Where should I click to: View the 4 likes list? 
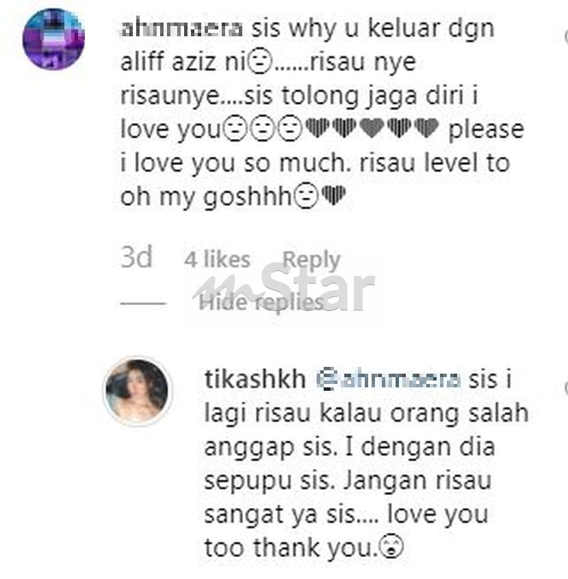click(x=217, y=259)
